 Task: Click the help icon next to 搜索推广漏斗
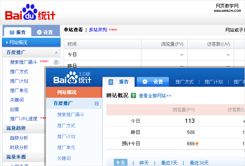tap(56, 62)
